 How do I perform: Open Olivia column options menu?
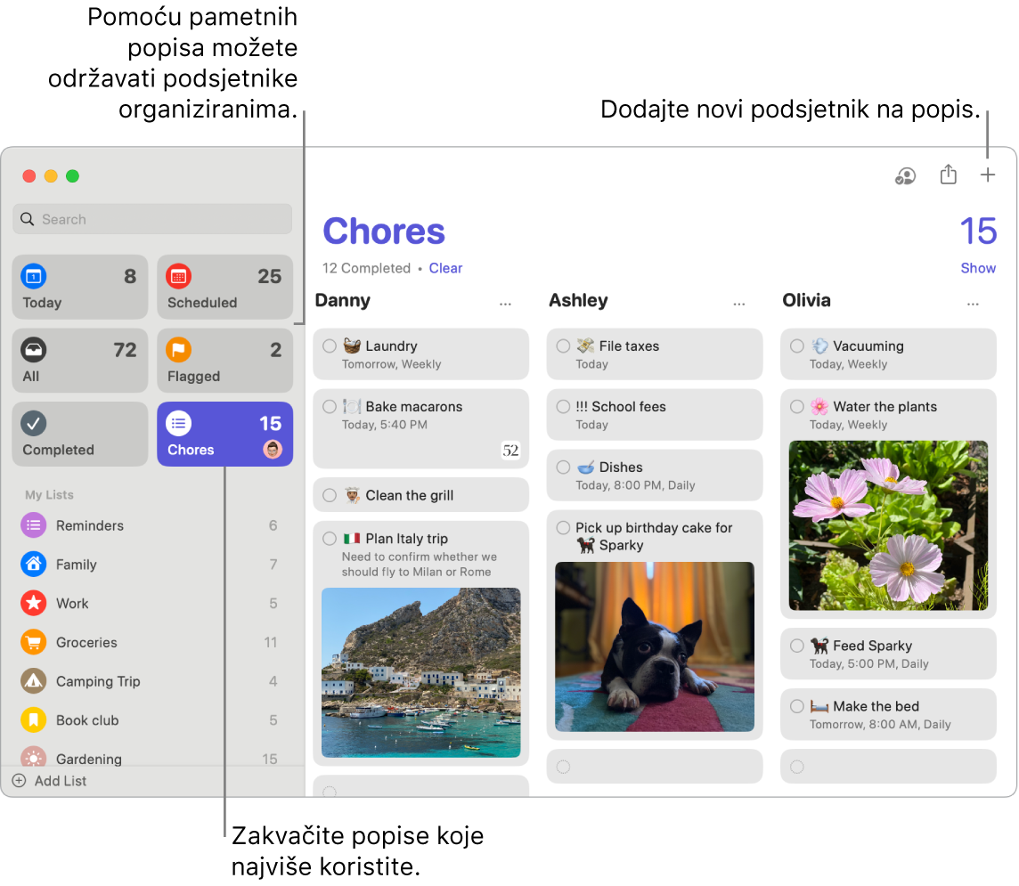click(x=973, y=304)
